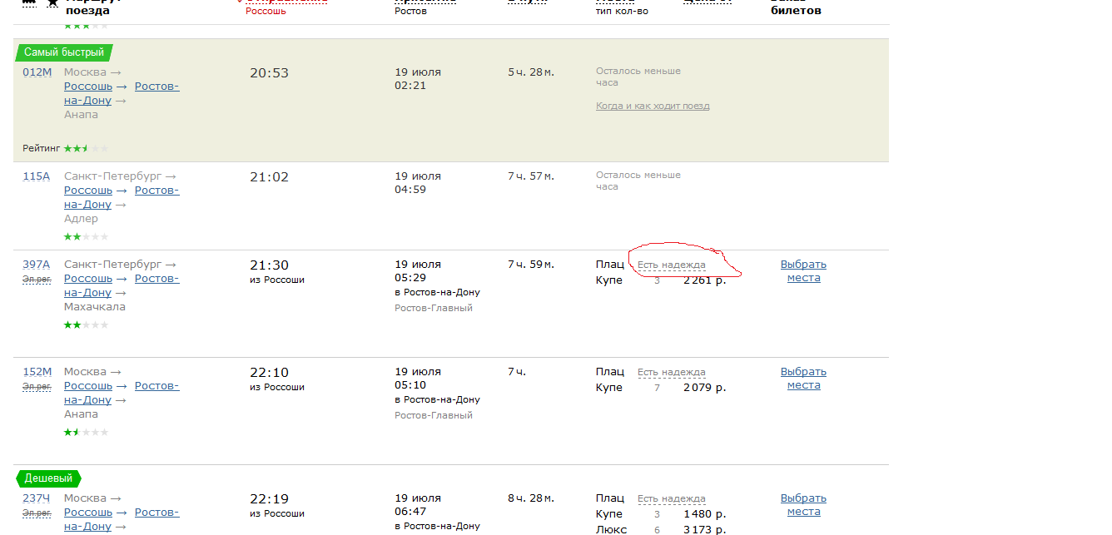Screen dimensions: 1112x535
Task: Click 'Выбрать места' for train 397А
Action: point(803,271)
